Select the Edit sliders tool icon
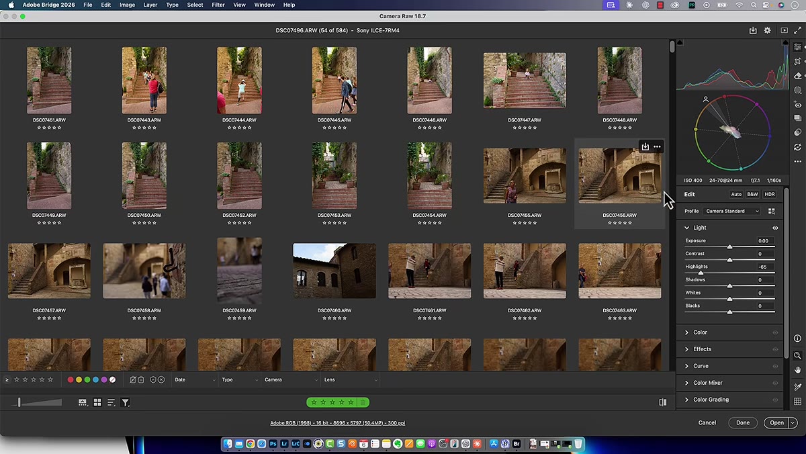The width and height of the screenshot is (806, 454). tap(797, 47)
